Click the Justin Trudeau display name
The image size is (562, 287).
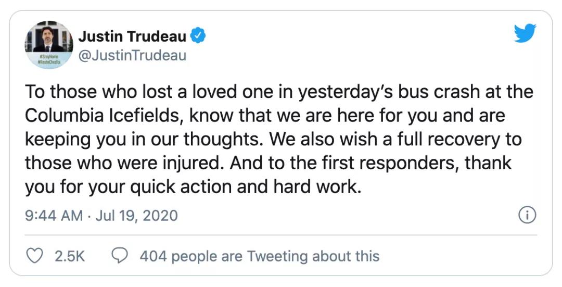[132, 36]
